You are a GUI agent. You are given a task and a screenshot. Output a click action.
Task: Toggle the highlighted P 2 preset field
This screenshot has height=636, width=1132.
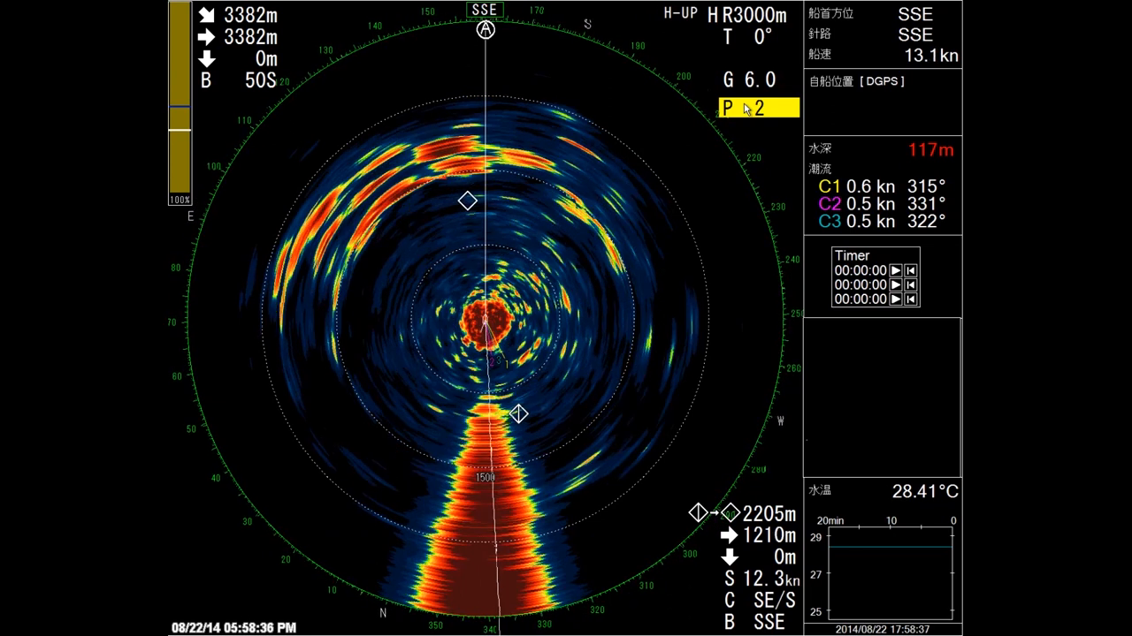click(x=758, y=108)
